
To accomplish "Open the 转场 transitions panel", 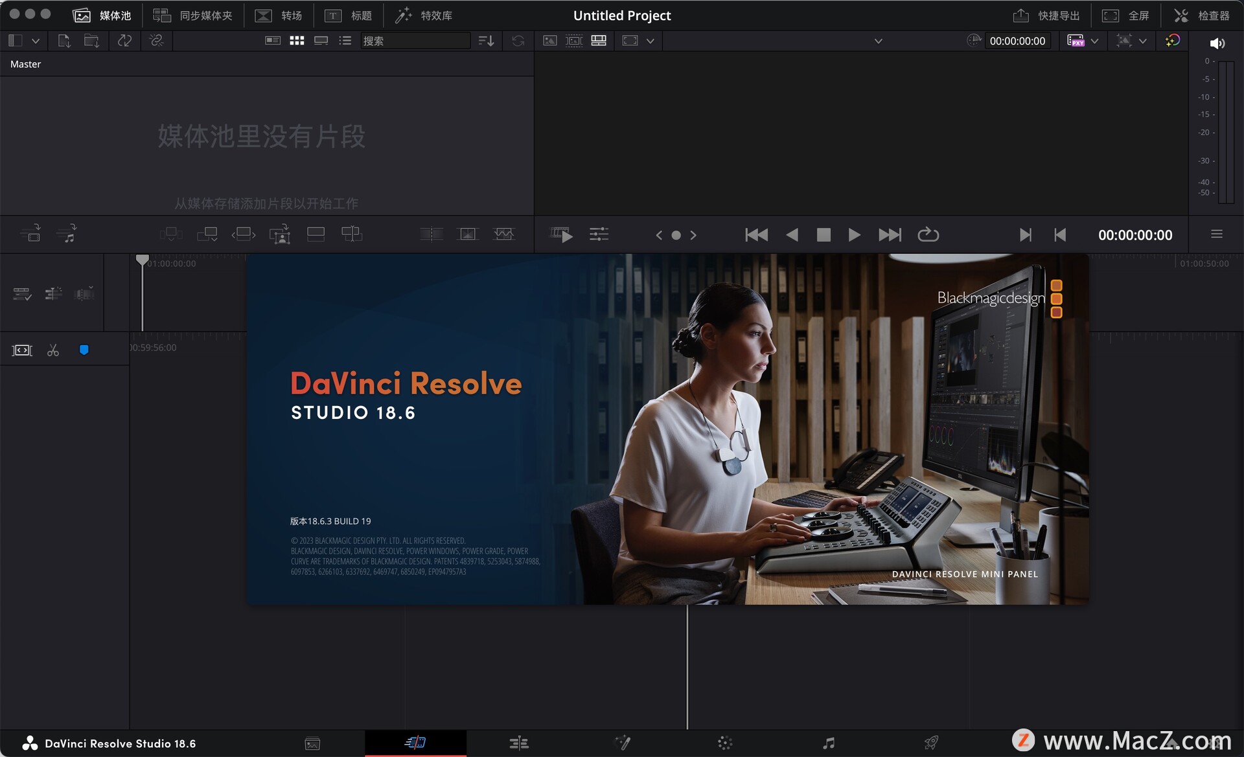I will click(279, 15).
